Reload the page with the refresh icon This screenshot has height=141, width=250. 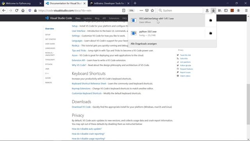pos(16,11)
